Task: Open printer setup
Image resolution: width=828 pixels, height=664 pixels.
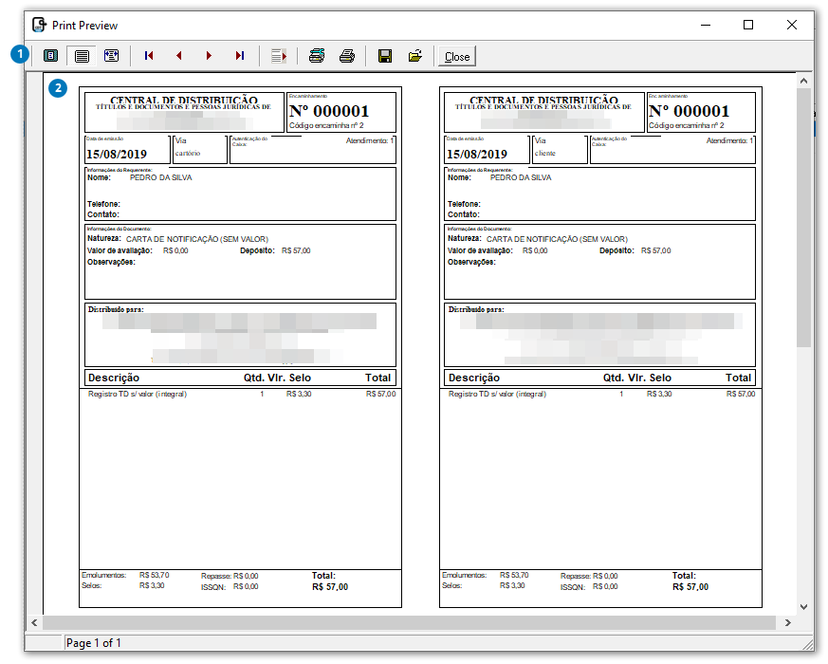Action: click(317, 55)
